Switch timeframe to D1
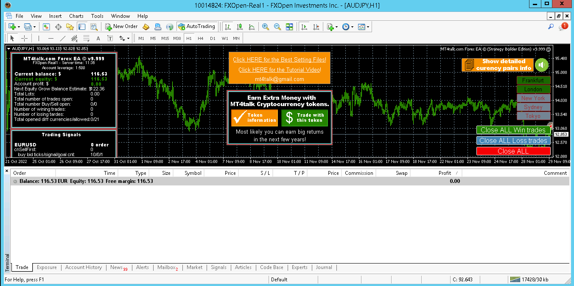Screen dimensions: 574x286 [x=213, y=38]
